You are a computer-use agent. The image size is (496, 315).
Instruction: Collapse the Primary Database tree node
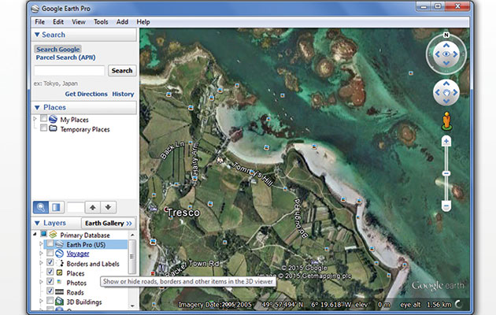coord(35,235)
